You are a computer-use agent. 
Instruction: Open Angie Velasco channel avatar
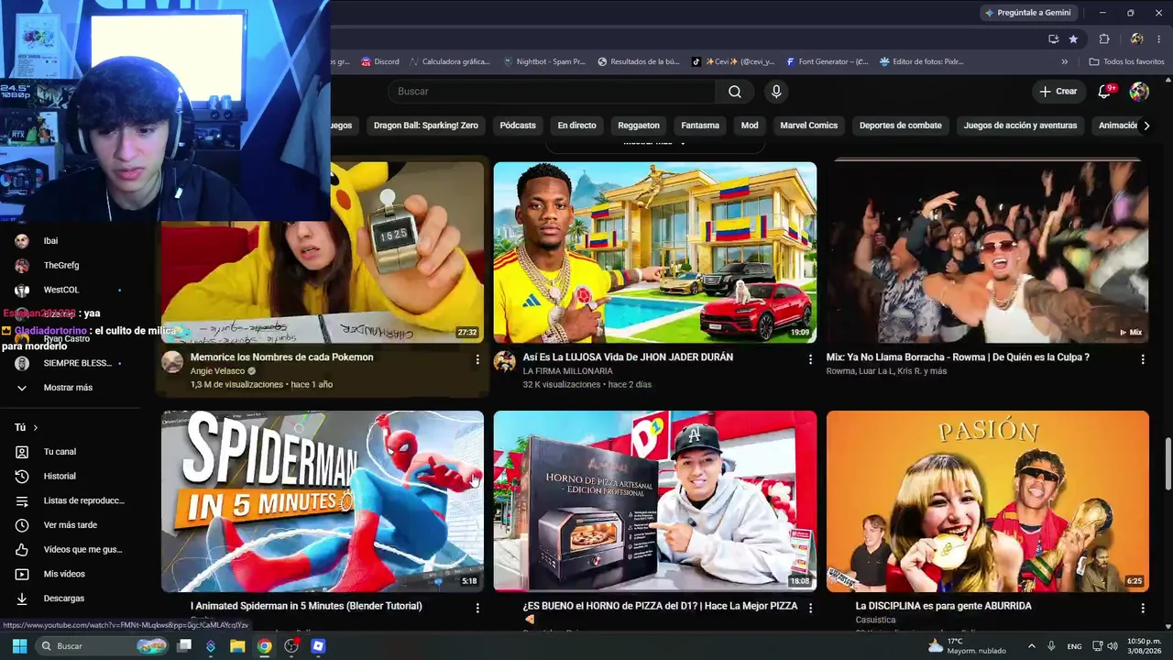(172, 361)
